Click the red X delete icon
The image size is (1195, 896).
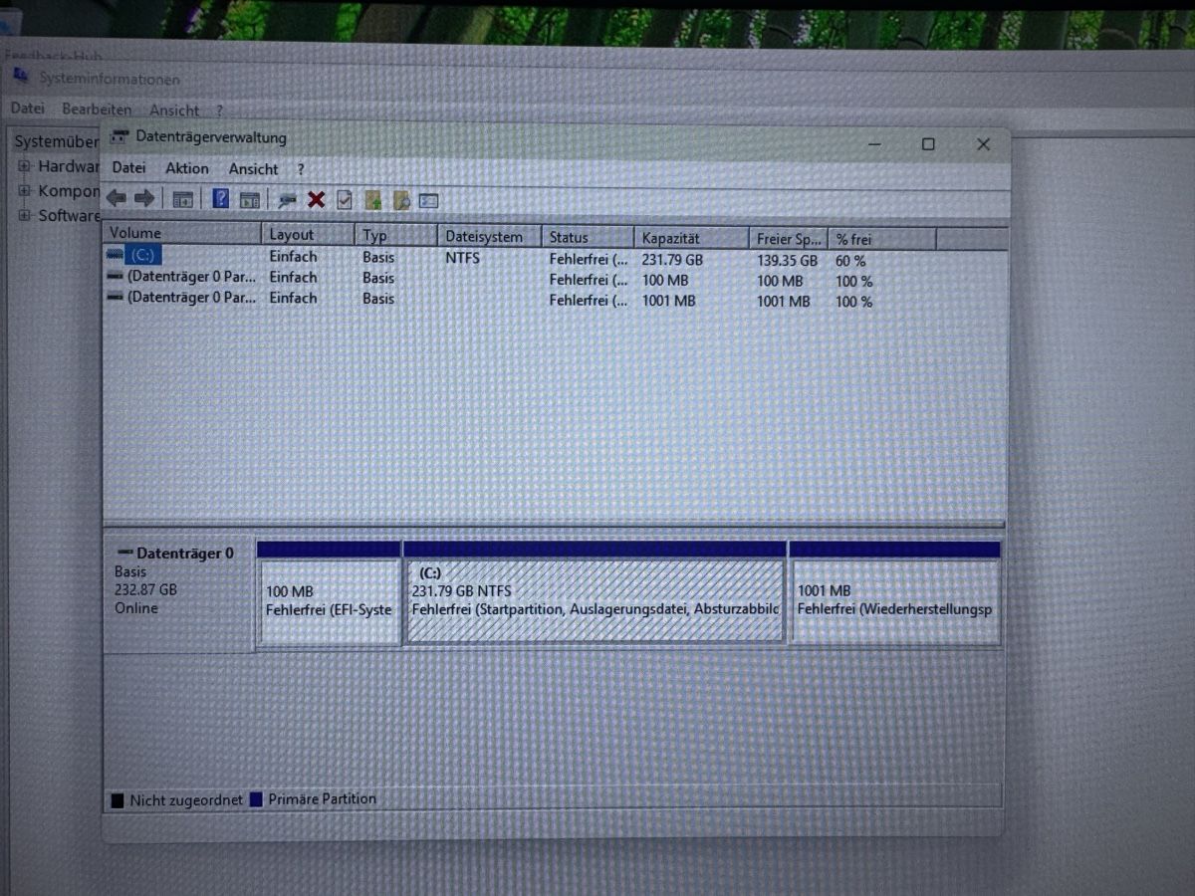pos(316,200)
